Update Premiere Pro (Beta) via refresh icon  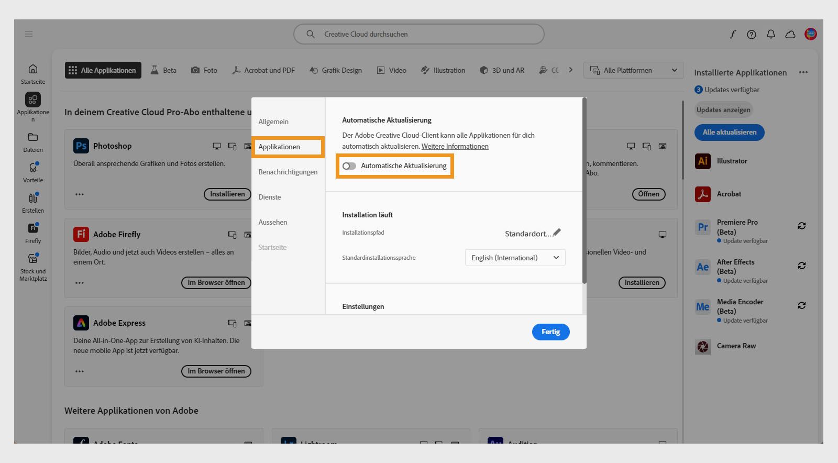(x=802, y=226)
